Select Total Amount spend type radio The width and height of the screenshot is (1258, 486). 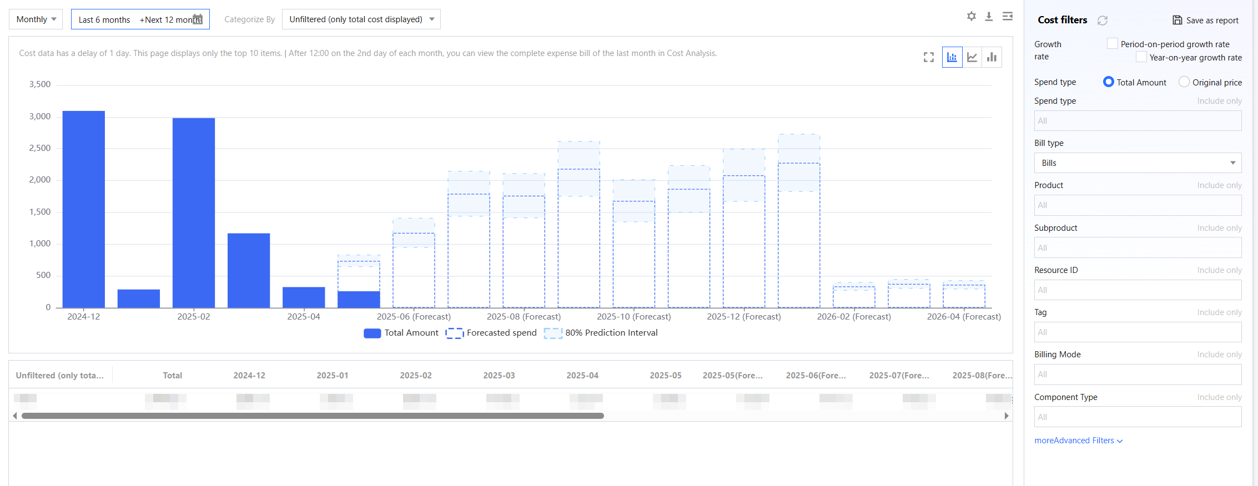[x=1108, y=82]
